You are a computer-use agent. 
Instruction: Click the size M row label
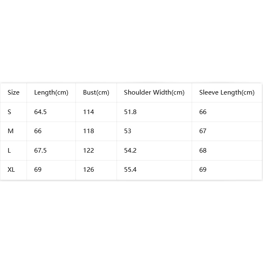(10, 131)
